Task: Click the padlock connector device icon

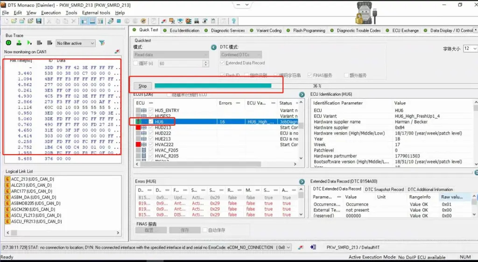Action: click(366, 14)
